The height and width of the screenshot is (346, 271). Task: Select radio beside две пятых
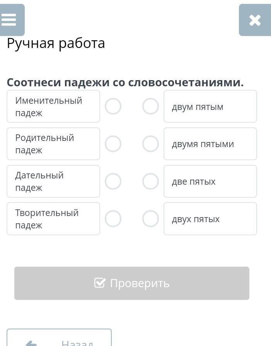[150, 181]
